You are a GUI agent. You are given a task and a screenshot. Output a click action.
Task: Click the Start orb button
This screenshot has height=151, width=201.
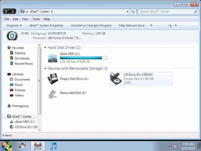(x=7, y=146)
